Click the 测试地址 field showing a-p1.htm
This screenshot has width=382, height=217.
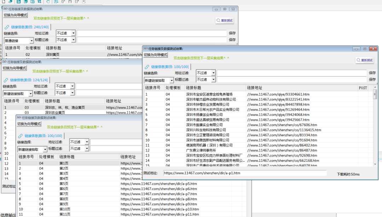pyautogui.click(x=245, y=173)
